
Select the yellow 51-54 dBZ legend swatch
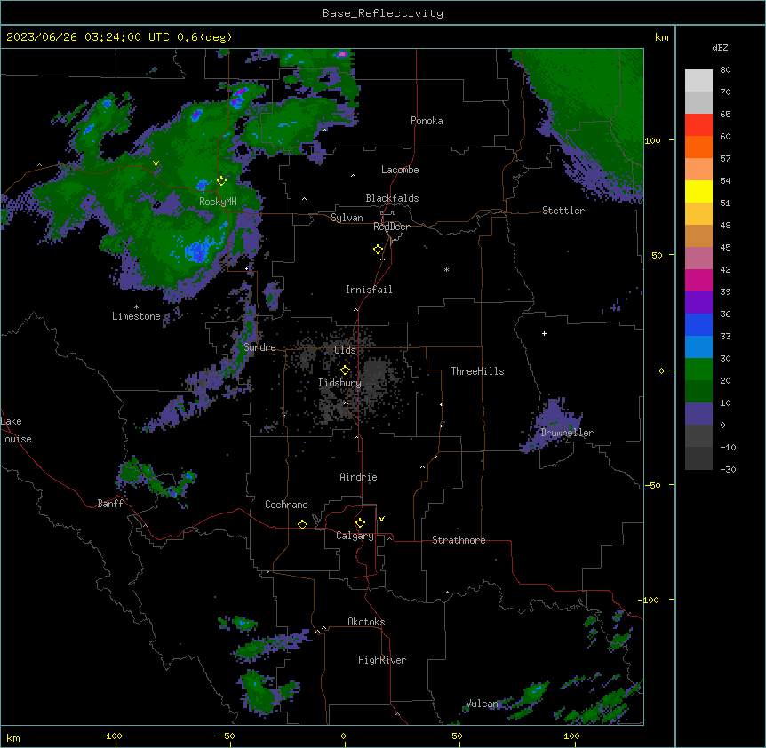(x=698, y=191)
